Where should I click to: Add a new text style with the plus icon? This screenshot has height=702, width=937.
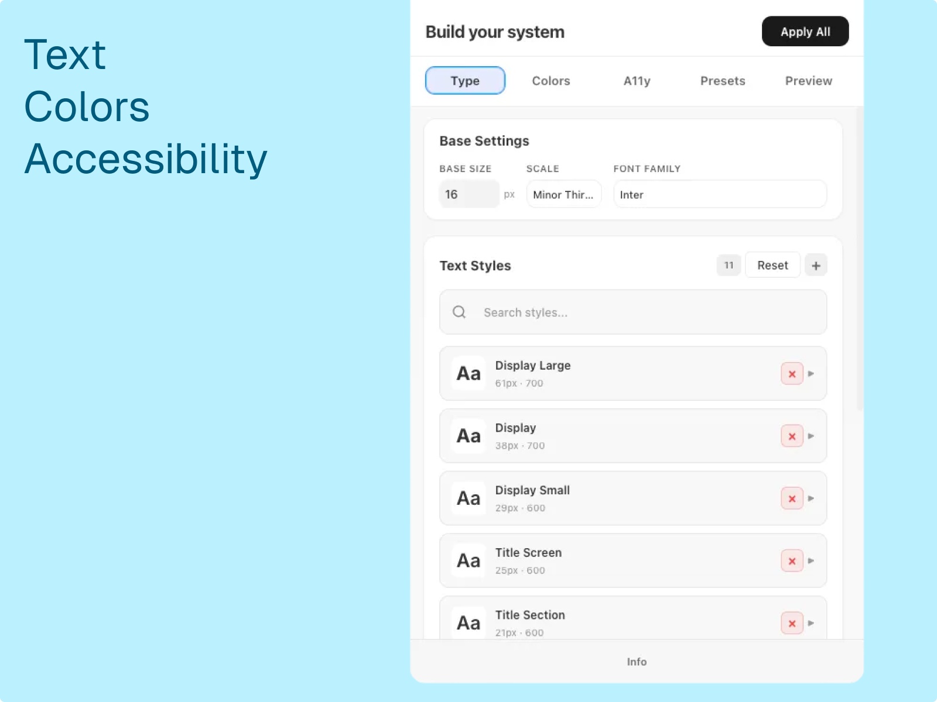816,265
